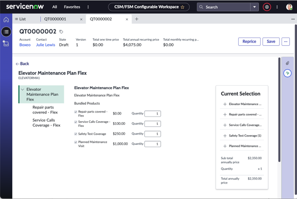Select Service Calls Coverage - Flex tree item
This screenshot has width=297, height=199.
[x=46, y=123]
